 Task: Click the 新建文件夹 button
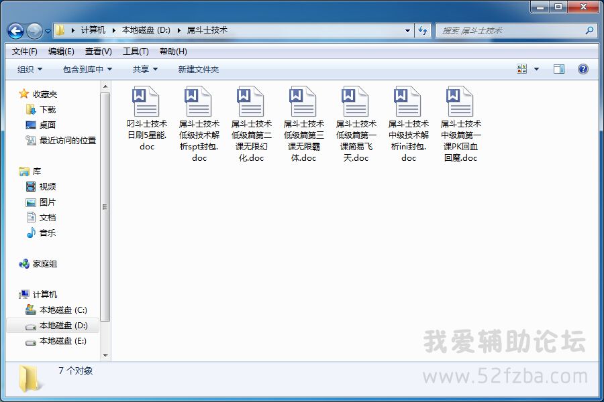tap(199, 70)
